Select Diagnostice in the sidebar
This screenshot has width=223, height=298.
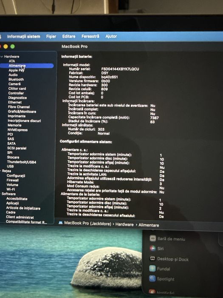pyautogui.click(x=17, y=97)
